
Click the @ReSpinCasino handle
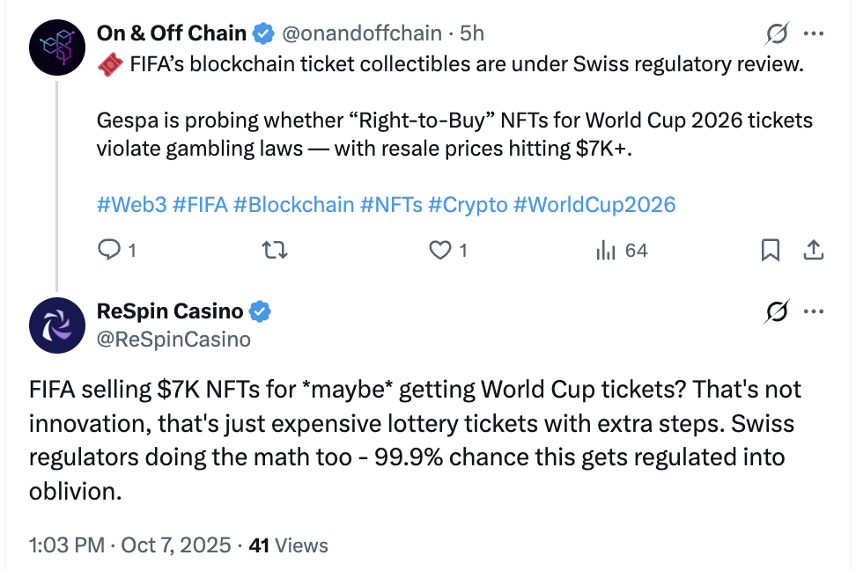173,339
